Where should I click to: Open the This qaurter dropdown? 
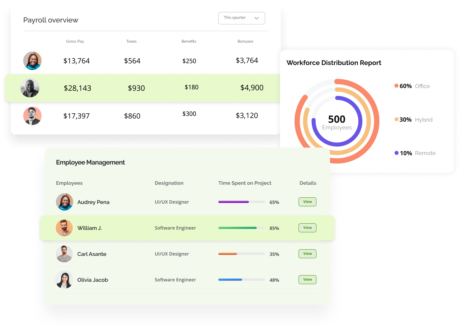tap(241, 18)
